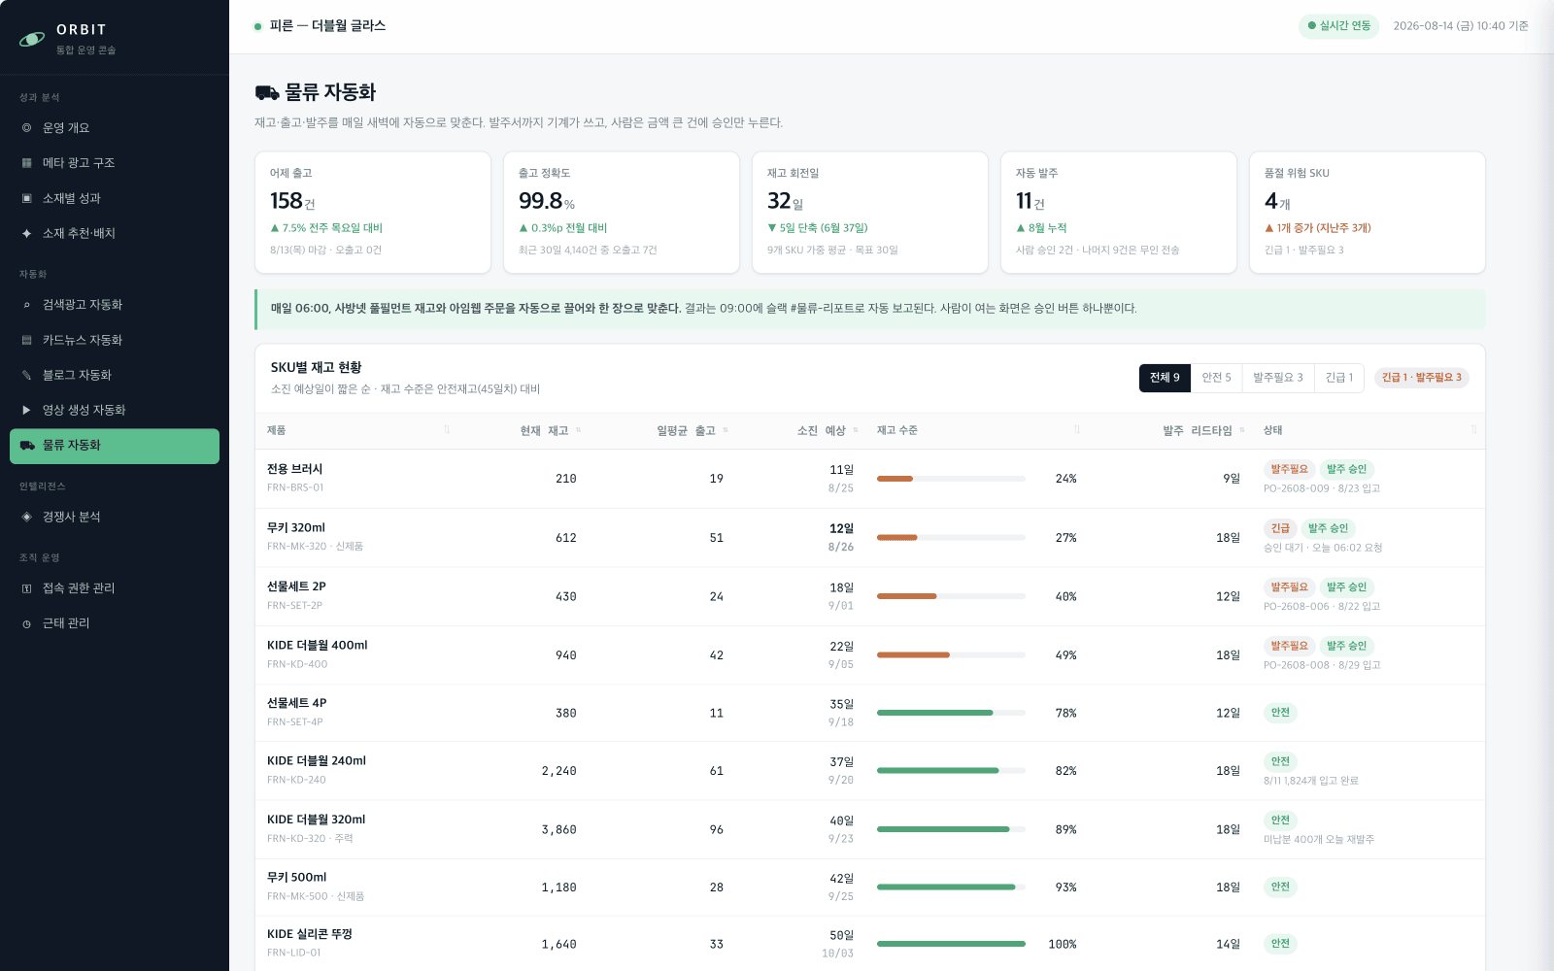Click the 메타 광고 구조 grid icon
This screenshot has width=1554, height=971.
pos(26,163)
